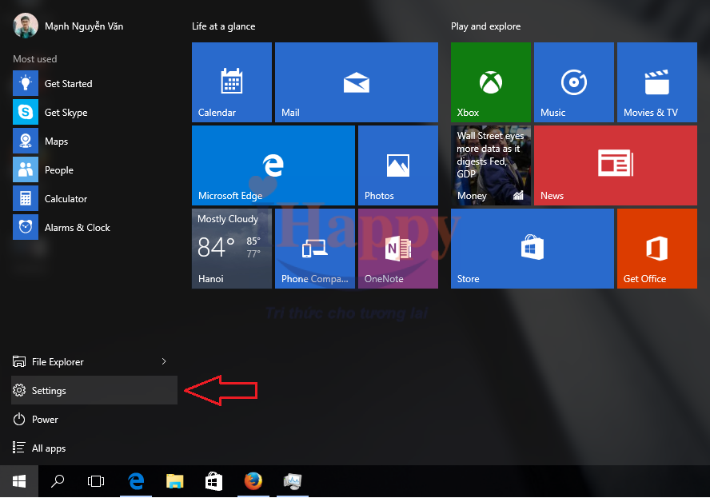Open the Movies & TV tile

pyautogui.click(x=657, y=82)
